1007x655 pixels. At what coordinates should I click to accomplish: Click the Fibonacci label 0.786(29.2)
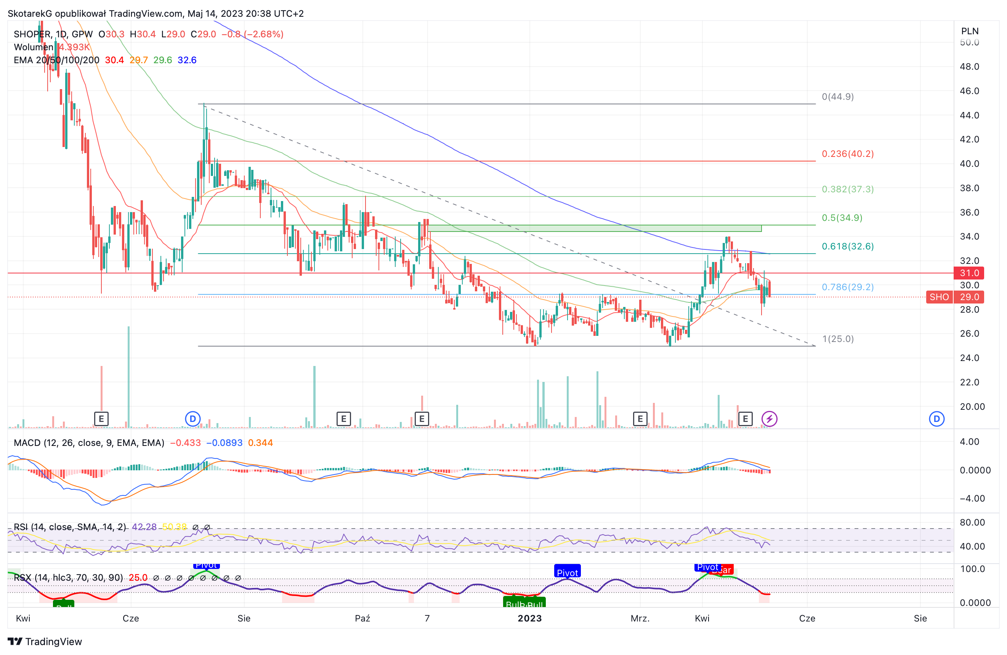(x=848, y=287)
